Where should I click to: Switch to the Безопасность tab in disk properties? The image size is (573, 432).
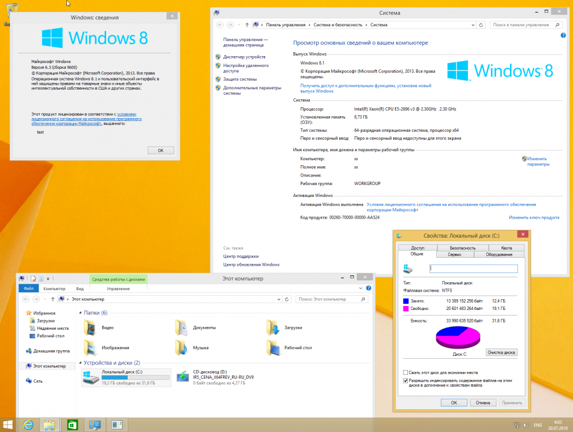[x=462, y=248]
